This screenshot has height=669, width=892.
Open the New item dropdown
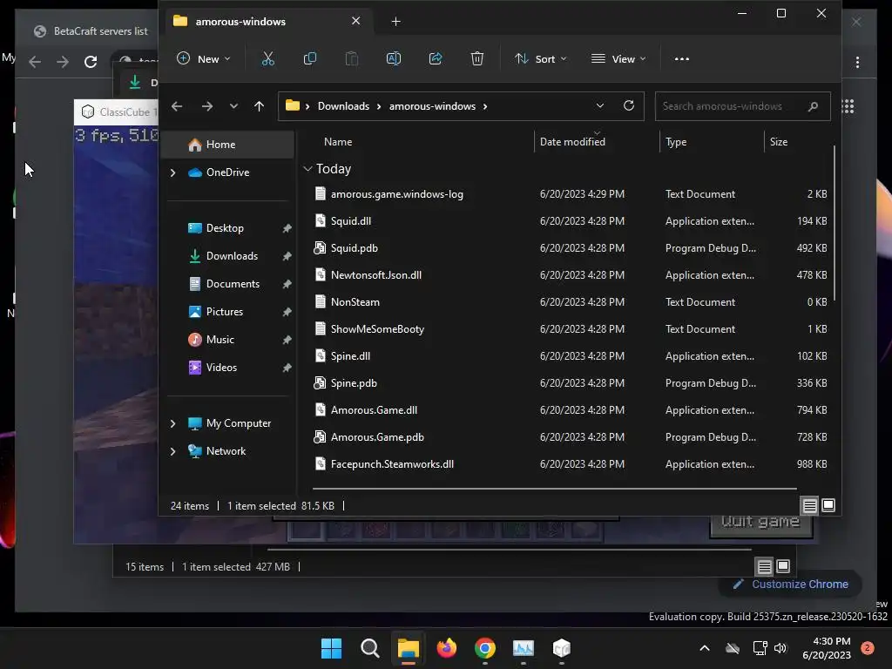click(x=204, y=58)
